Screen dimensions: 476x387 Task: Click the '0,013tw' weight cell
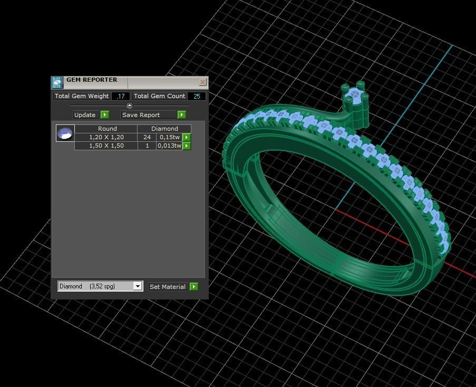(169, 146)
